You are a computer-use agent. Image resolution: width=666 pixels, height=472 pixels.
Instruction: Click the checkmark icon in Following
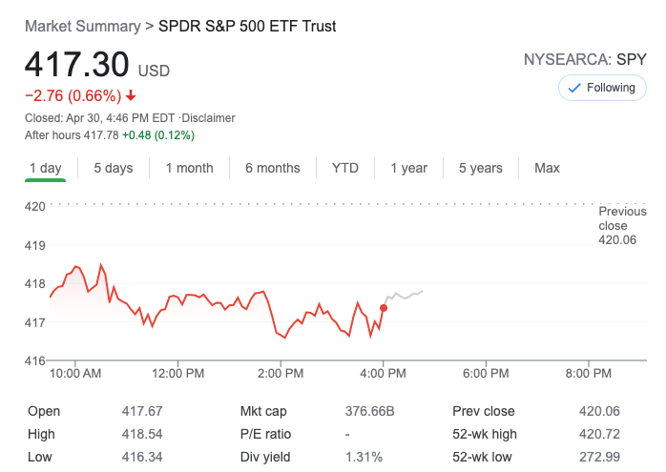tap(574, 88)
